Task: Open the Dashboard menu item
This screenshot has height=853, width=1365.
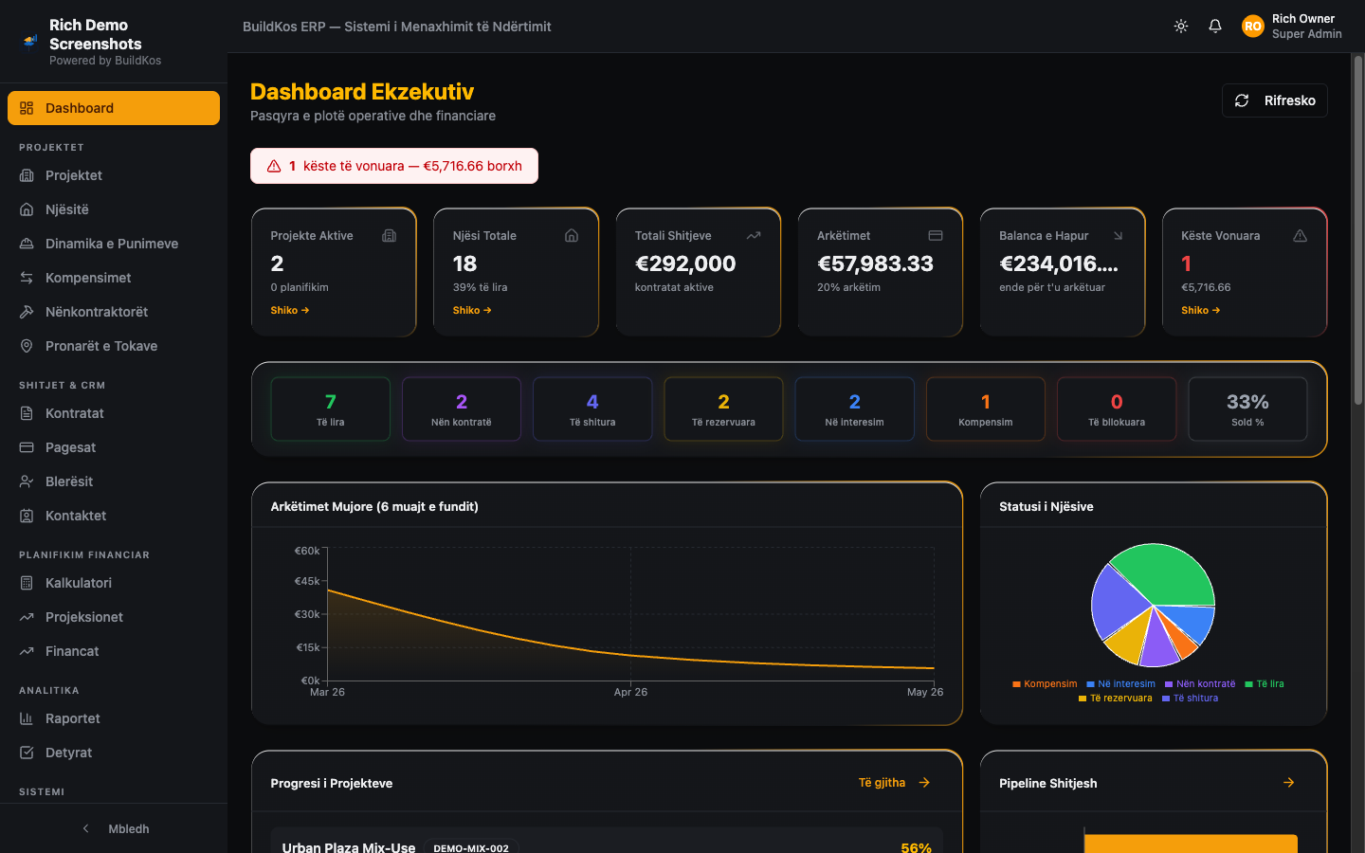Action: pos(114,108)
